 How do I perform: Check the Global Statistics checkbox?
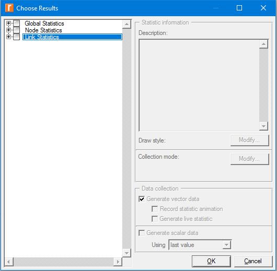(x=17, y=23)
